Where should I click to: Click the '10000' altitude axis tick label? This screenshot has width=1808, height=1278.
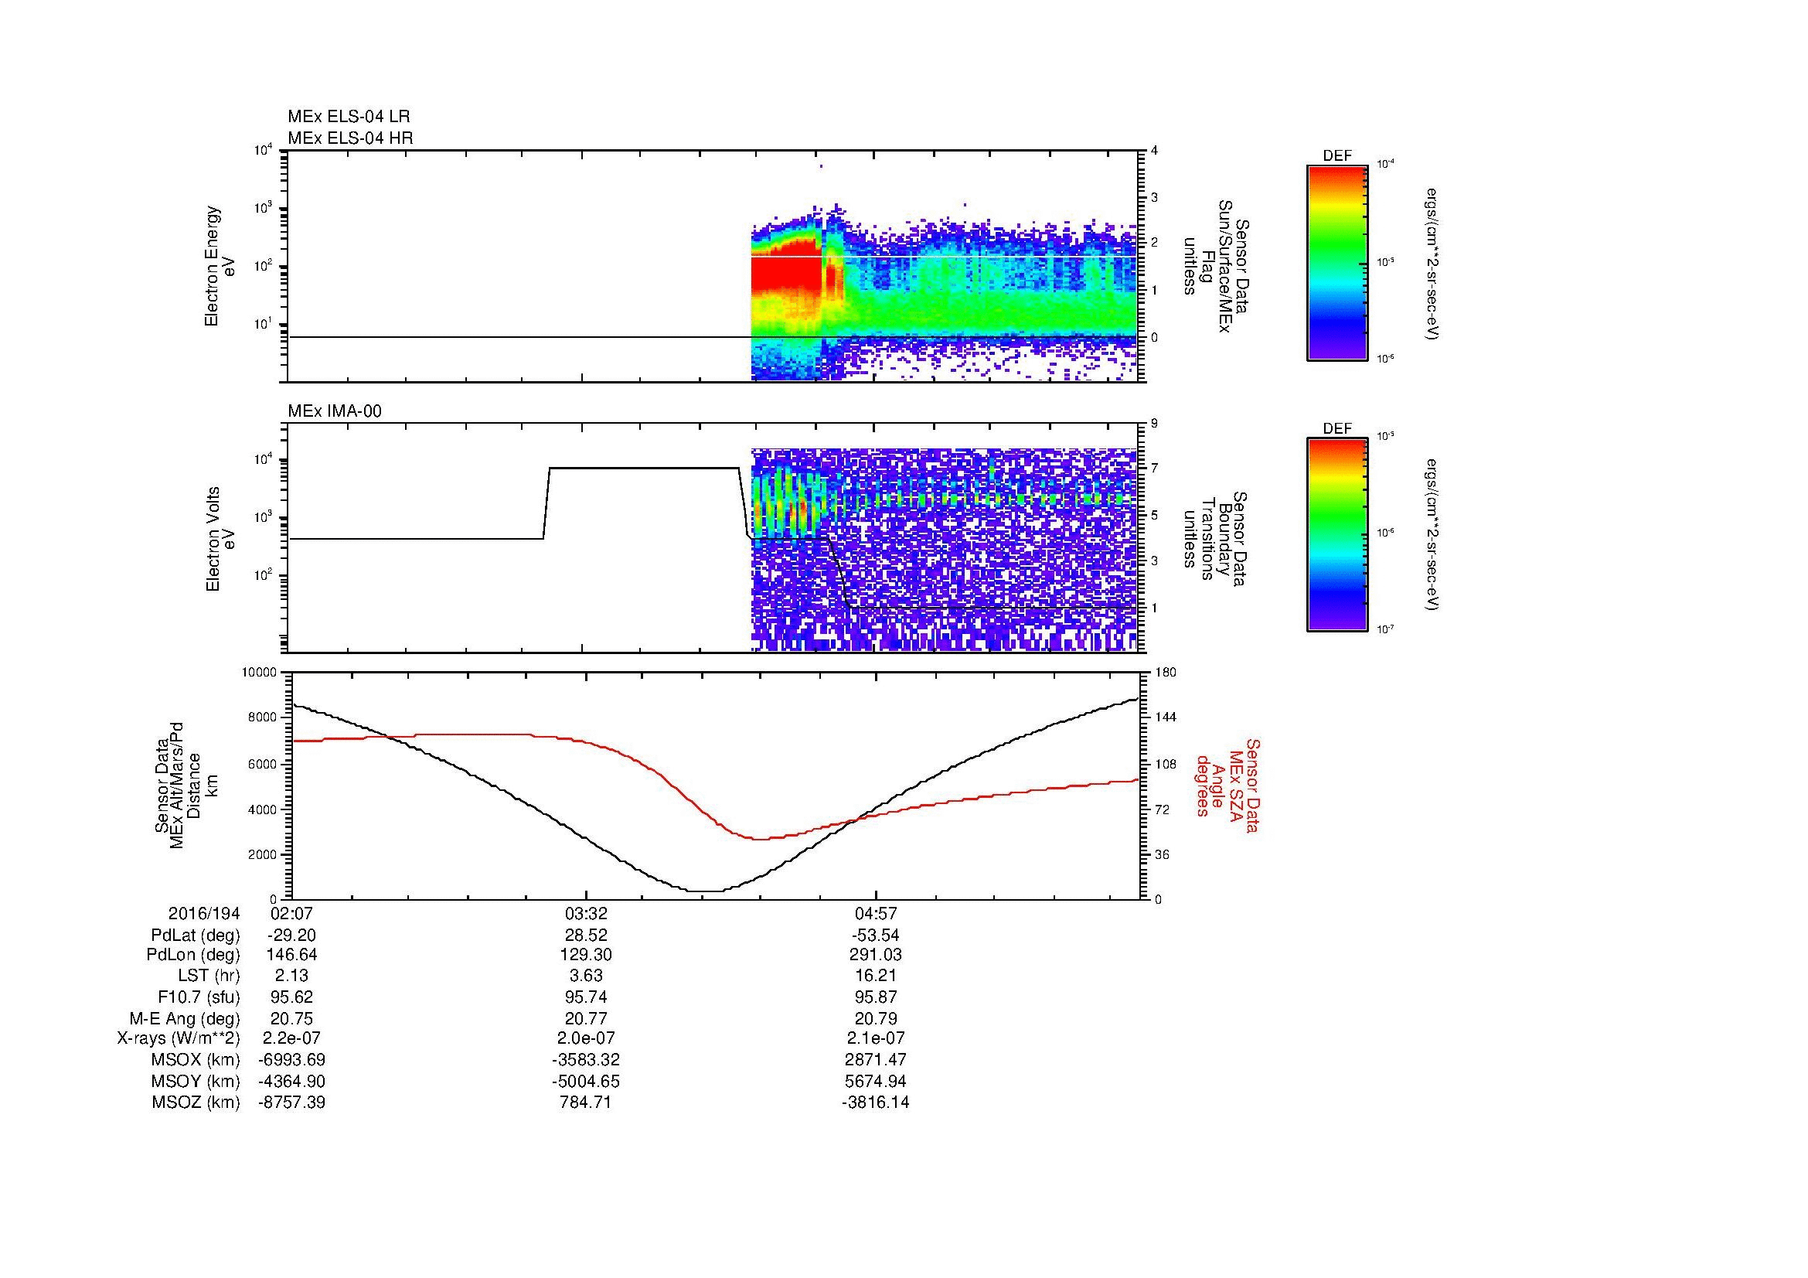pos(258,673)
